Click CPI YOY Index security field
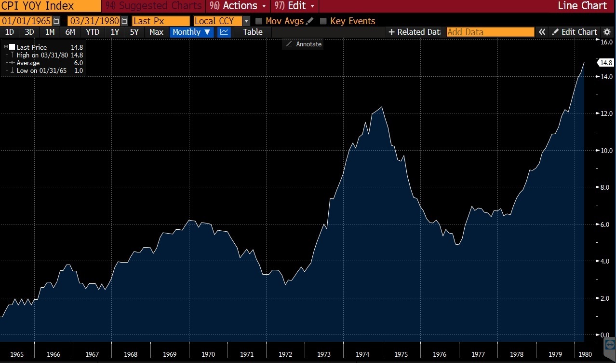 [x=50, y=6]
